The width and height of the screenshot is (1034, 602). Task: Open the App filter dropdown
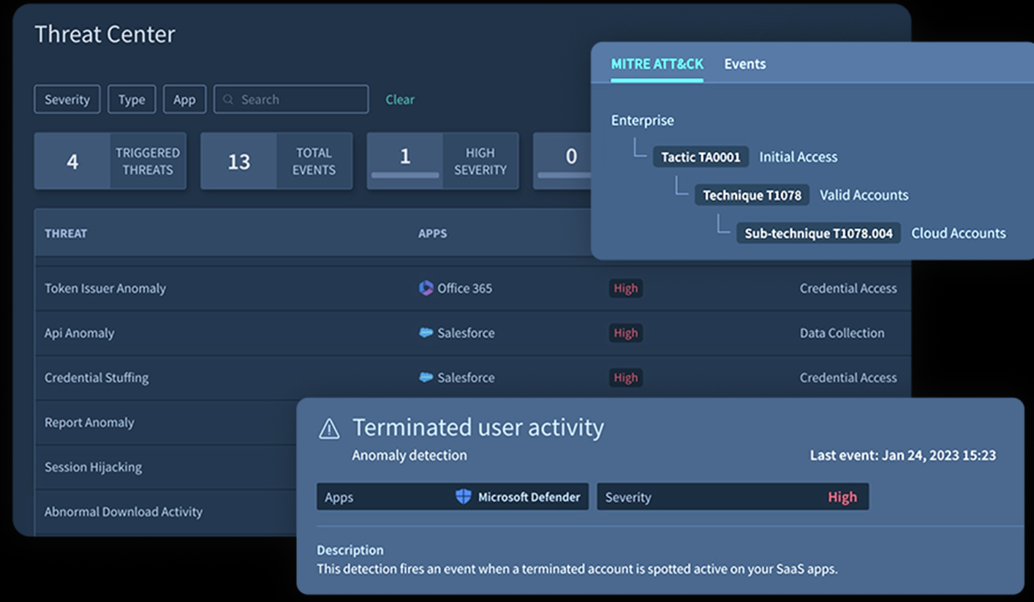click(184, 99)
